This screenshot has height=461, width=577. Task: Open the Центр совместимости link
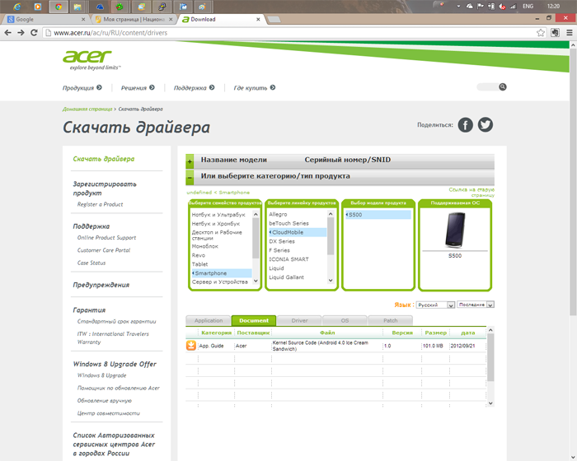pyautogui.click(x=109, y=413)
